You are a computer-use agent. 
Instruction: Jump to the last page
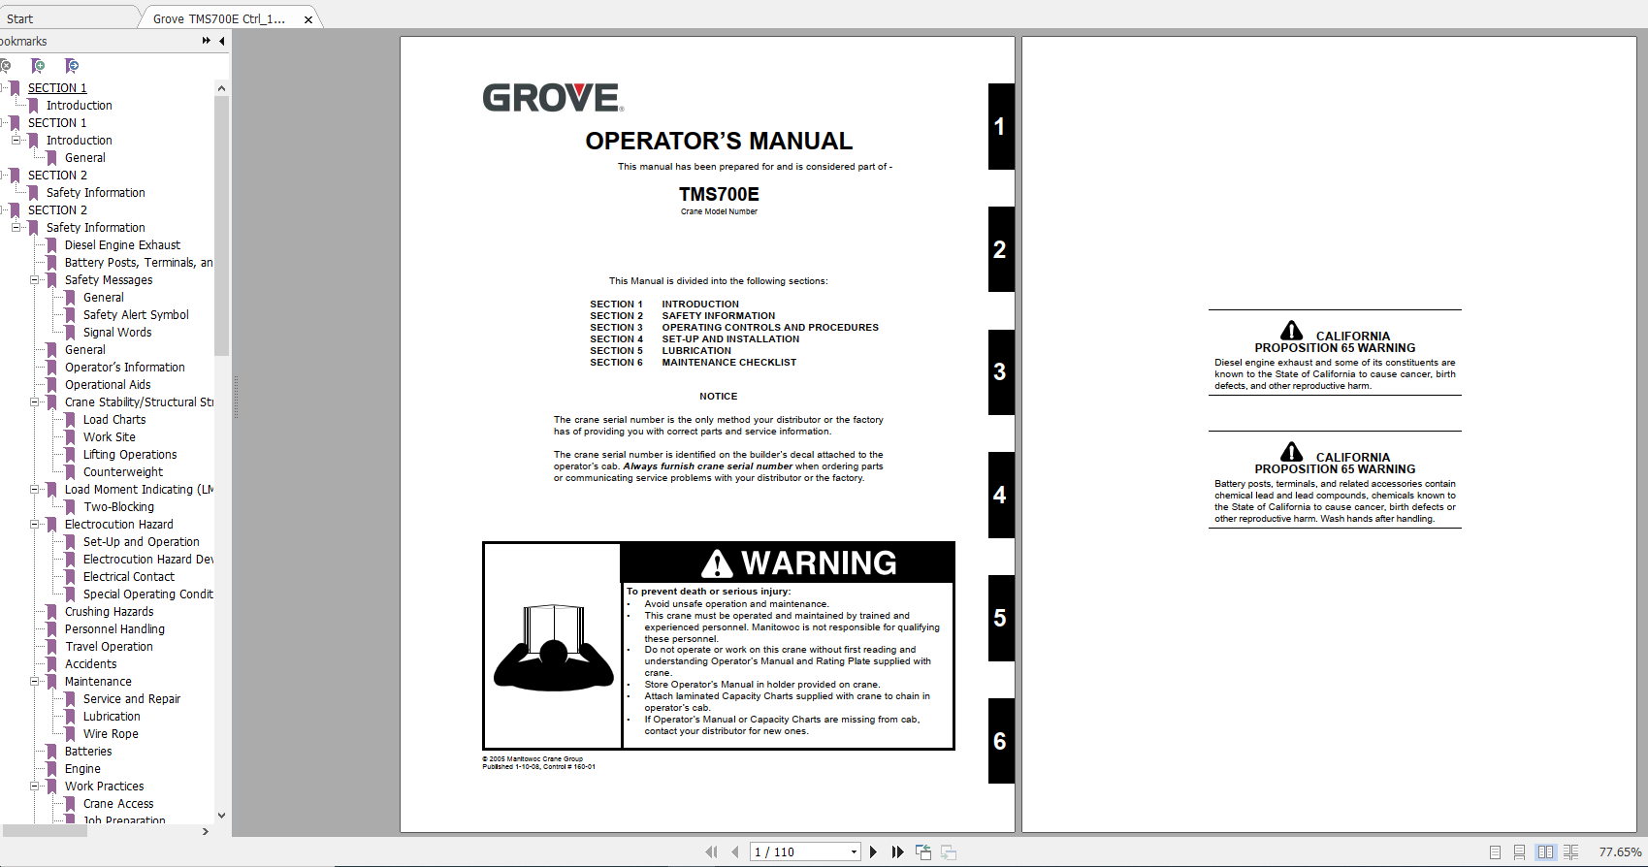(897, 851)
